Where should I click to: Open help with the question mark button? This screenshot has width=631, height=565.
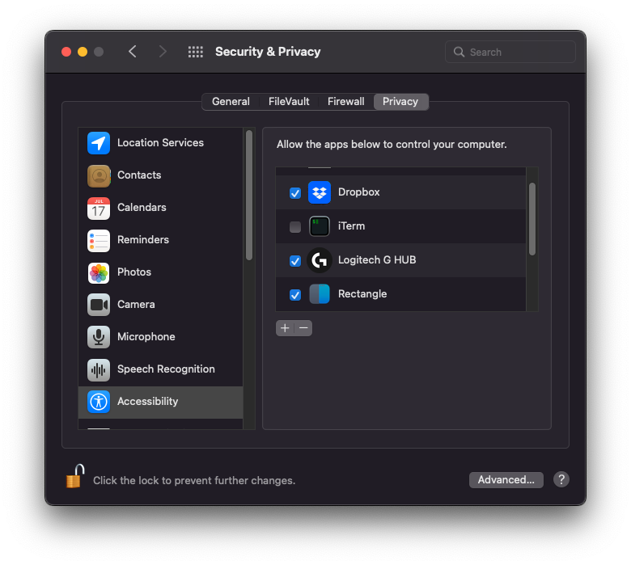[x=561, y=479]
